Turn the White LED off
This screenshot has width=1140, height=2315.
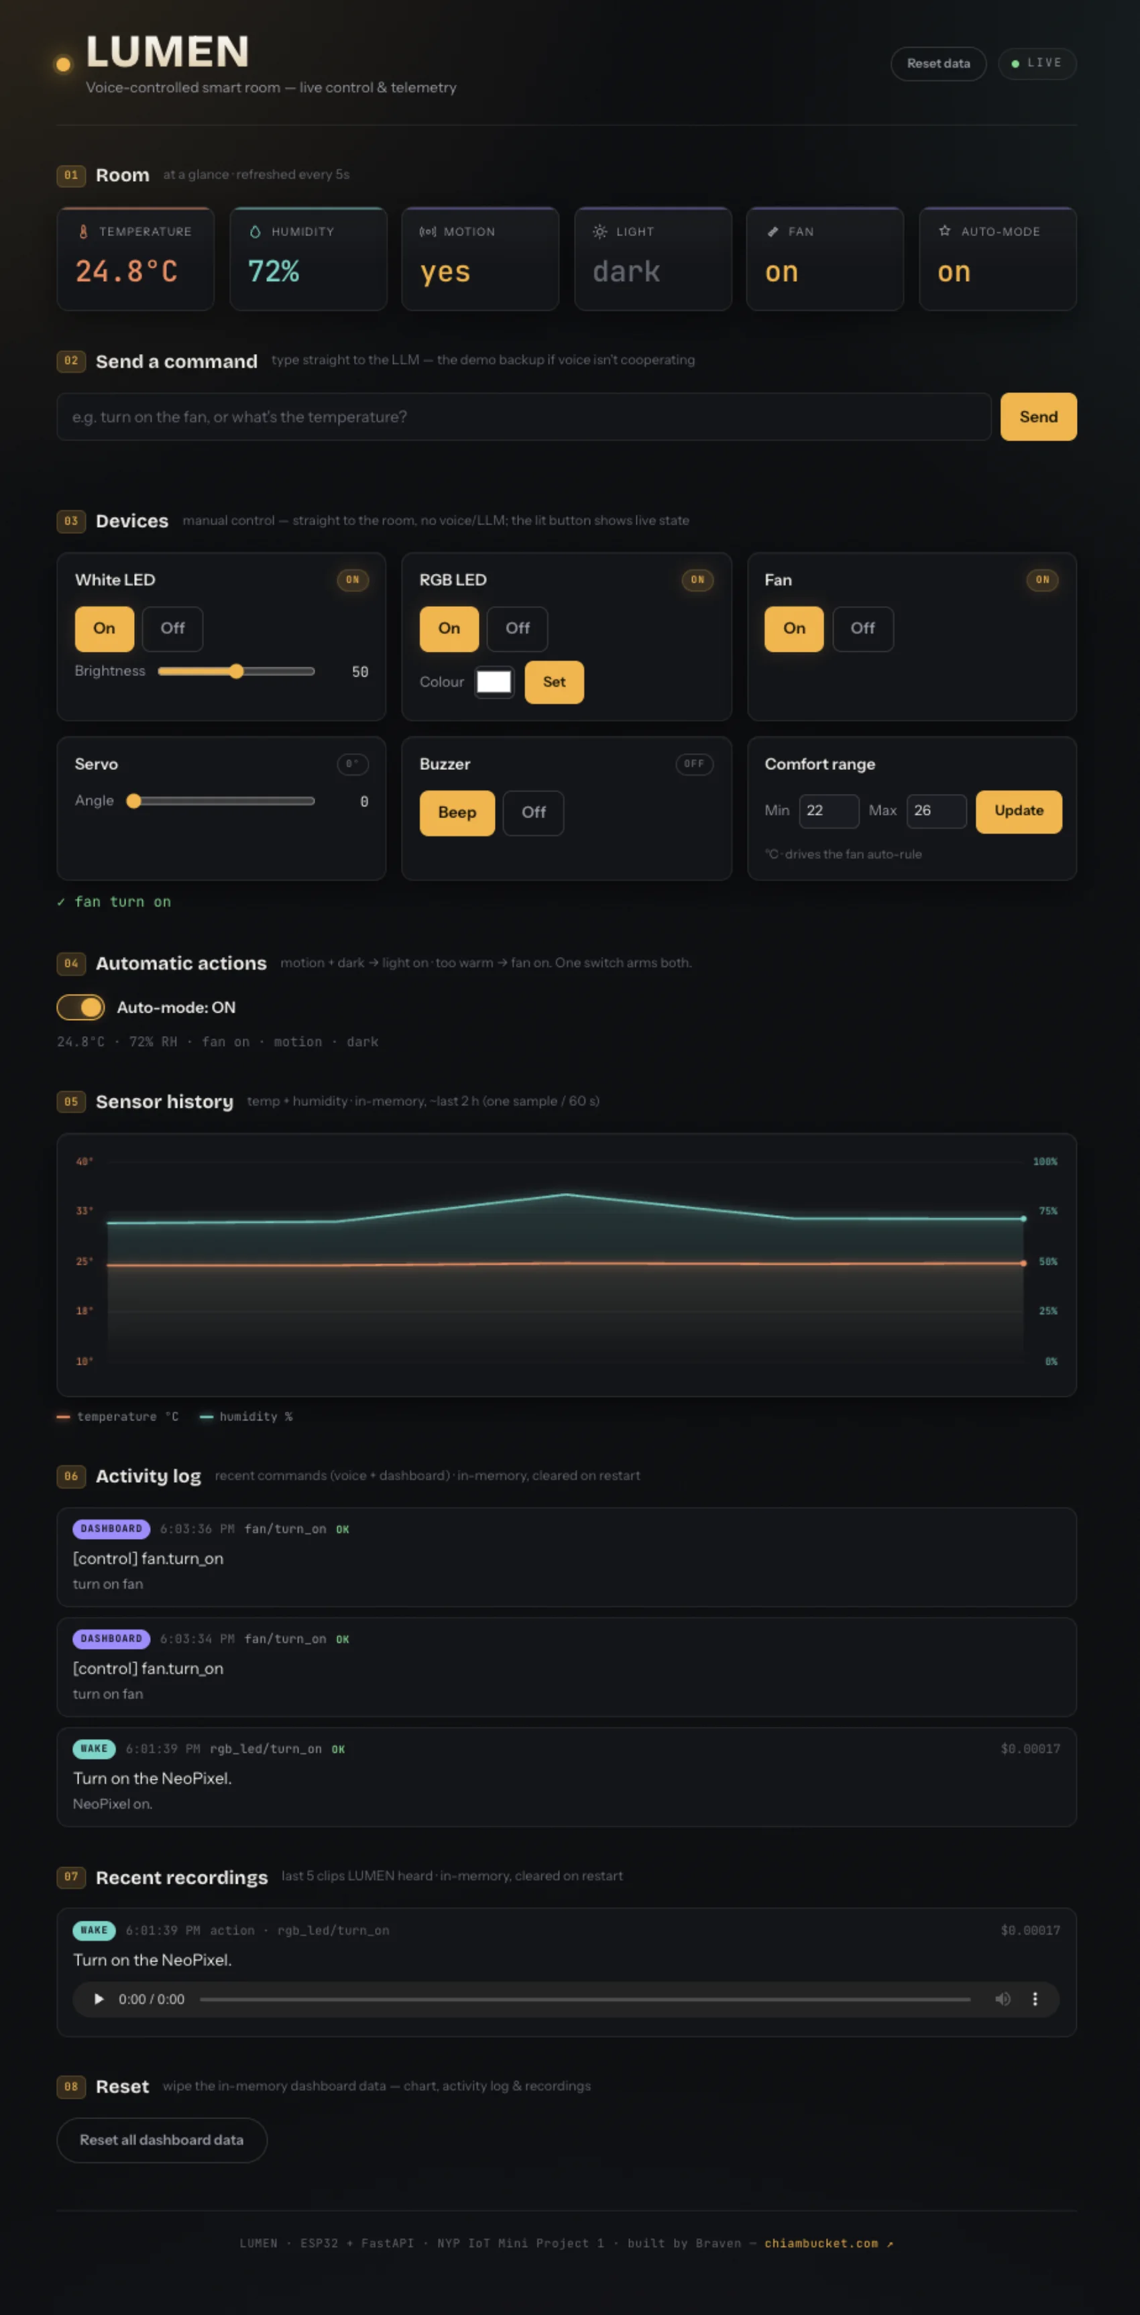(172, 628)
